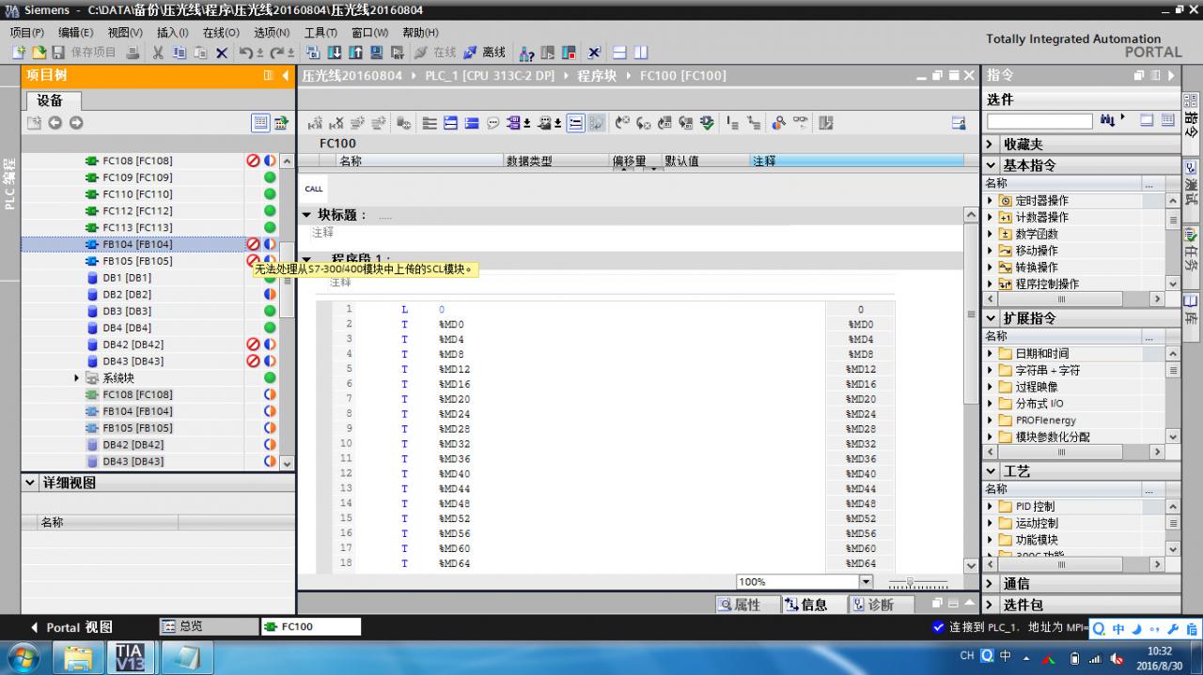Click the undo arrow icon
This screenshot has height=675, width=1203.
[246, 53]
